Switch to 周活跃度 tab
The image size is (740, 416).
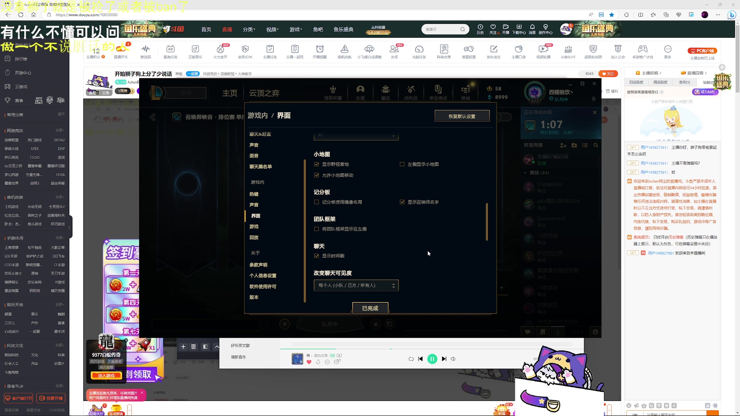pos(660,82)
